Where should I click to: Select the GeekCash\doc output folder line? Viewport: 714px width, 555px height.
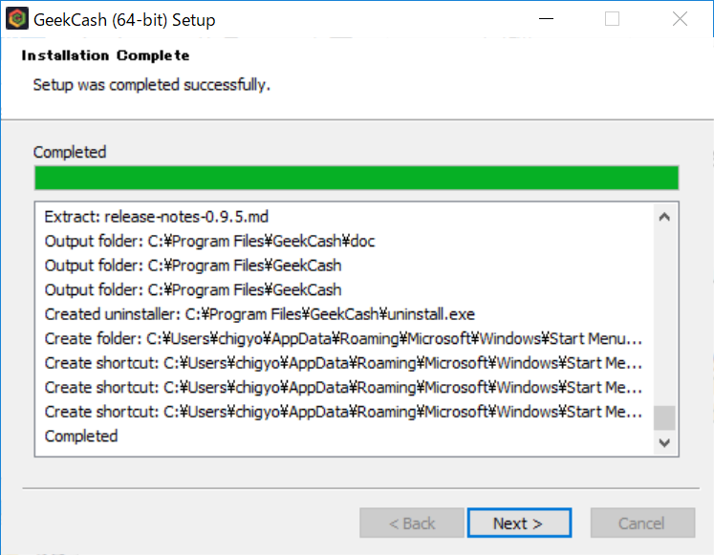(209, 242)
